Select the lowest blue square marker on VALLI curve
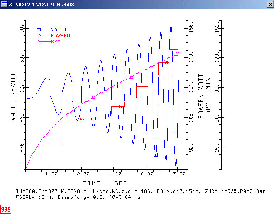Viewport: 274px width, 214px height. 156,155
